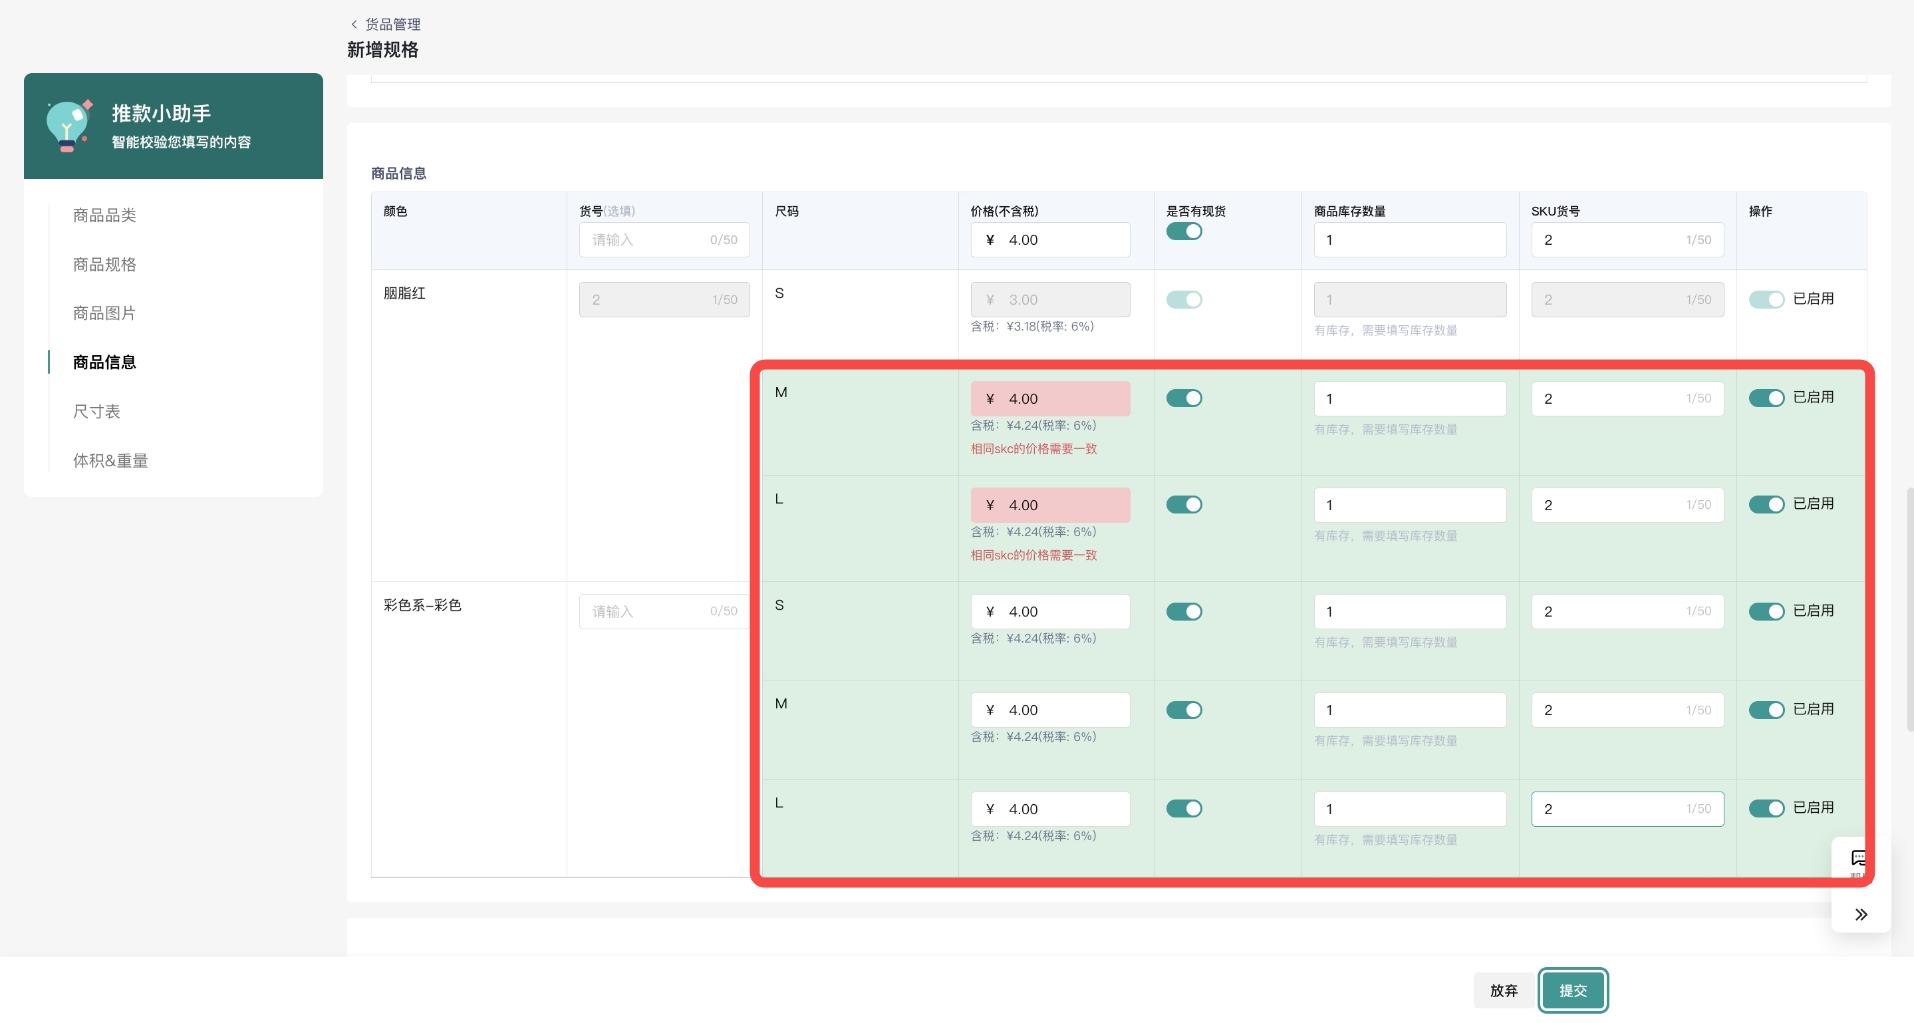Click price field for 胭脂红 M row
This screenshot has height=1023, width=1914.
click(x=1050, y=399)
